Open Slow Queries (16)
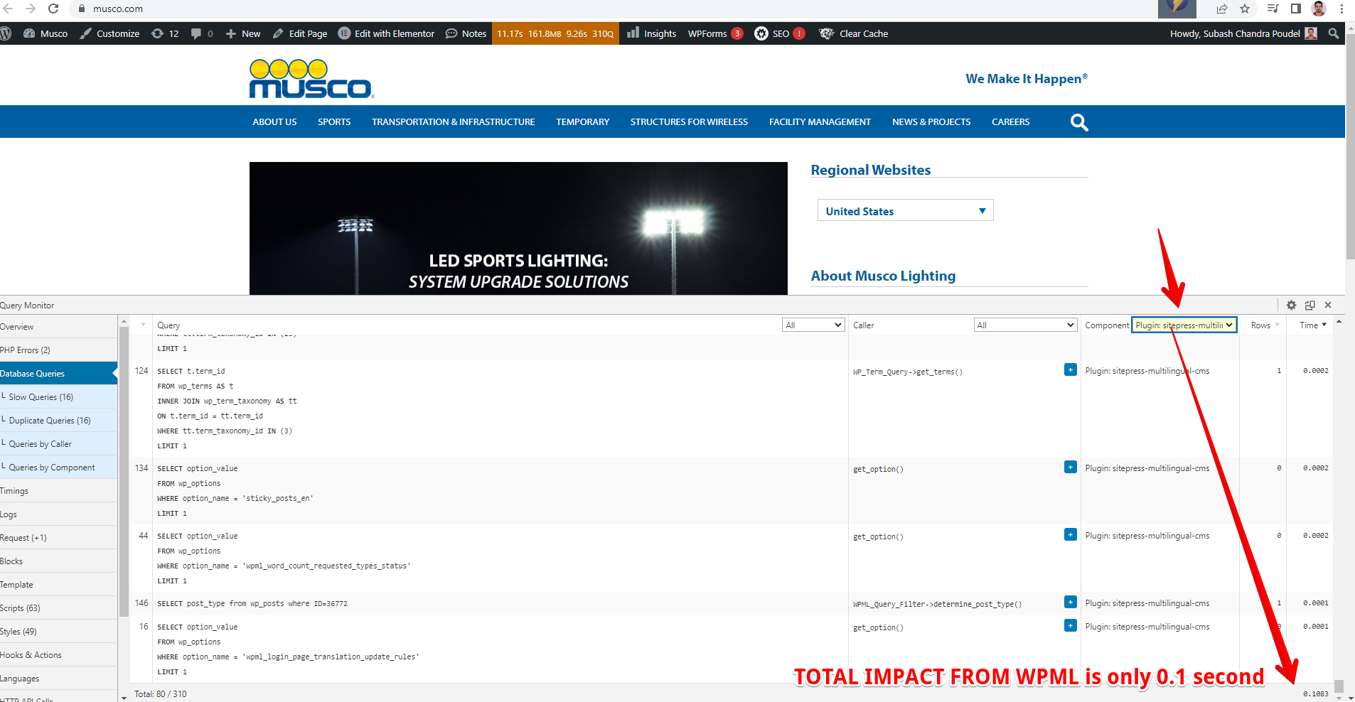The width and height of the screenshot is (1355, 702). click(x=58, y=397)
